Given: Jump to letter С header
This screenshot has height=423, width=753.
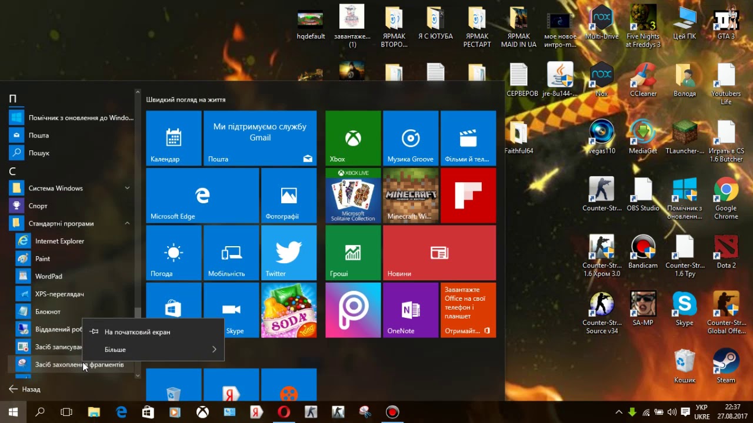Looking at the screenshot, I should pos(12,171).
